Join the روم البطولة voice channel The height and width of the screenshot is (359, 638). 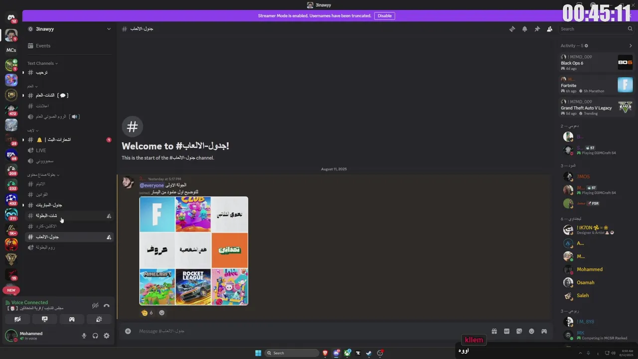[69, 247]
